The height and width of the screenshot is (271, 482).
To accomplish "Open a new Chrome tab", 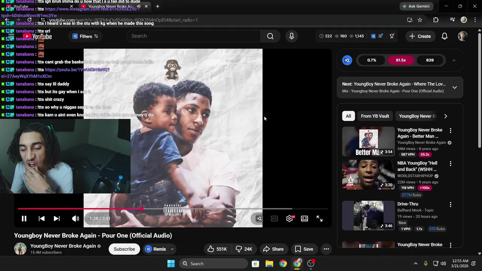I will click(x=157, y=6).
